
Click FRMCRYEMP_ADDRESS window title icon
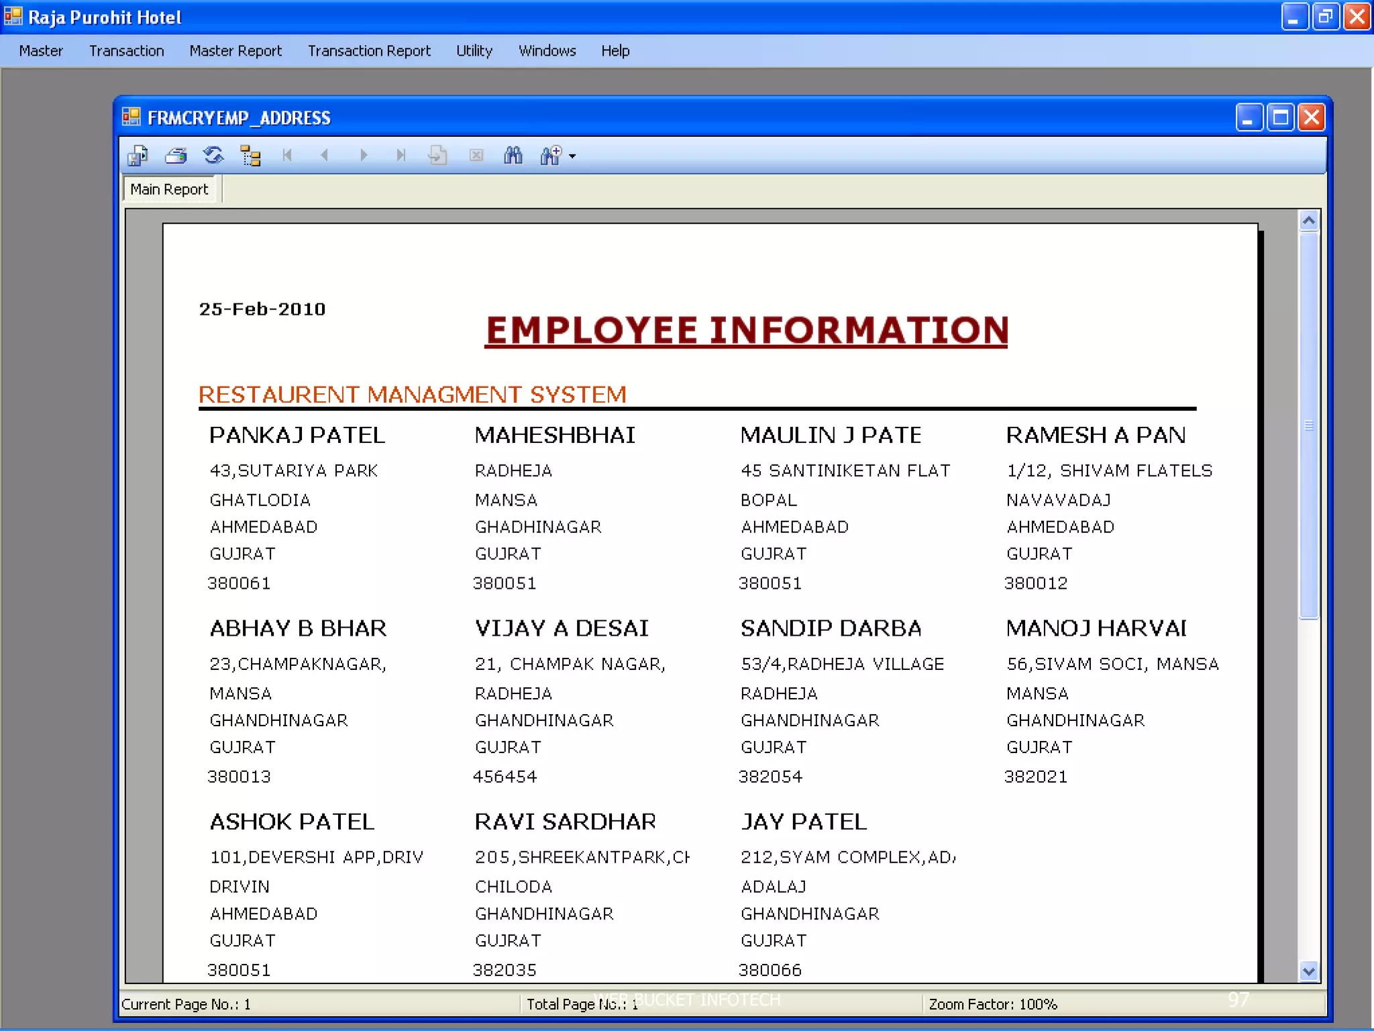(131, 117)
